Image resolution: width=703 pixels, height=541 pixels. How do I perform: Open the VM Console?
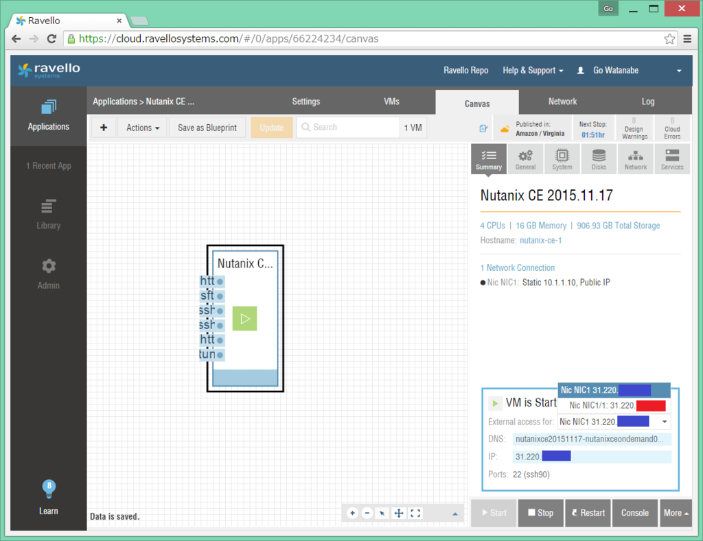pos(635,513)
